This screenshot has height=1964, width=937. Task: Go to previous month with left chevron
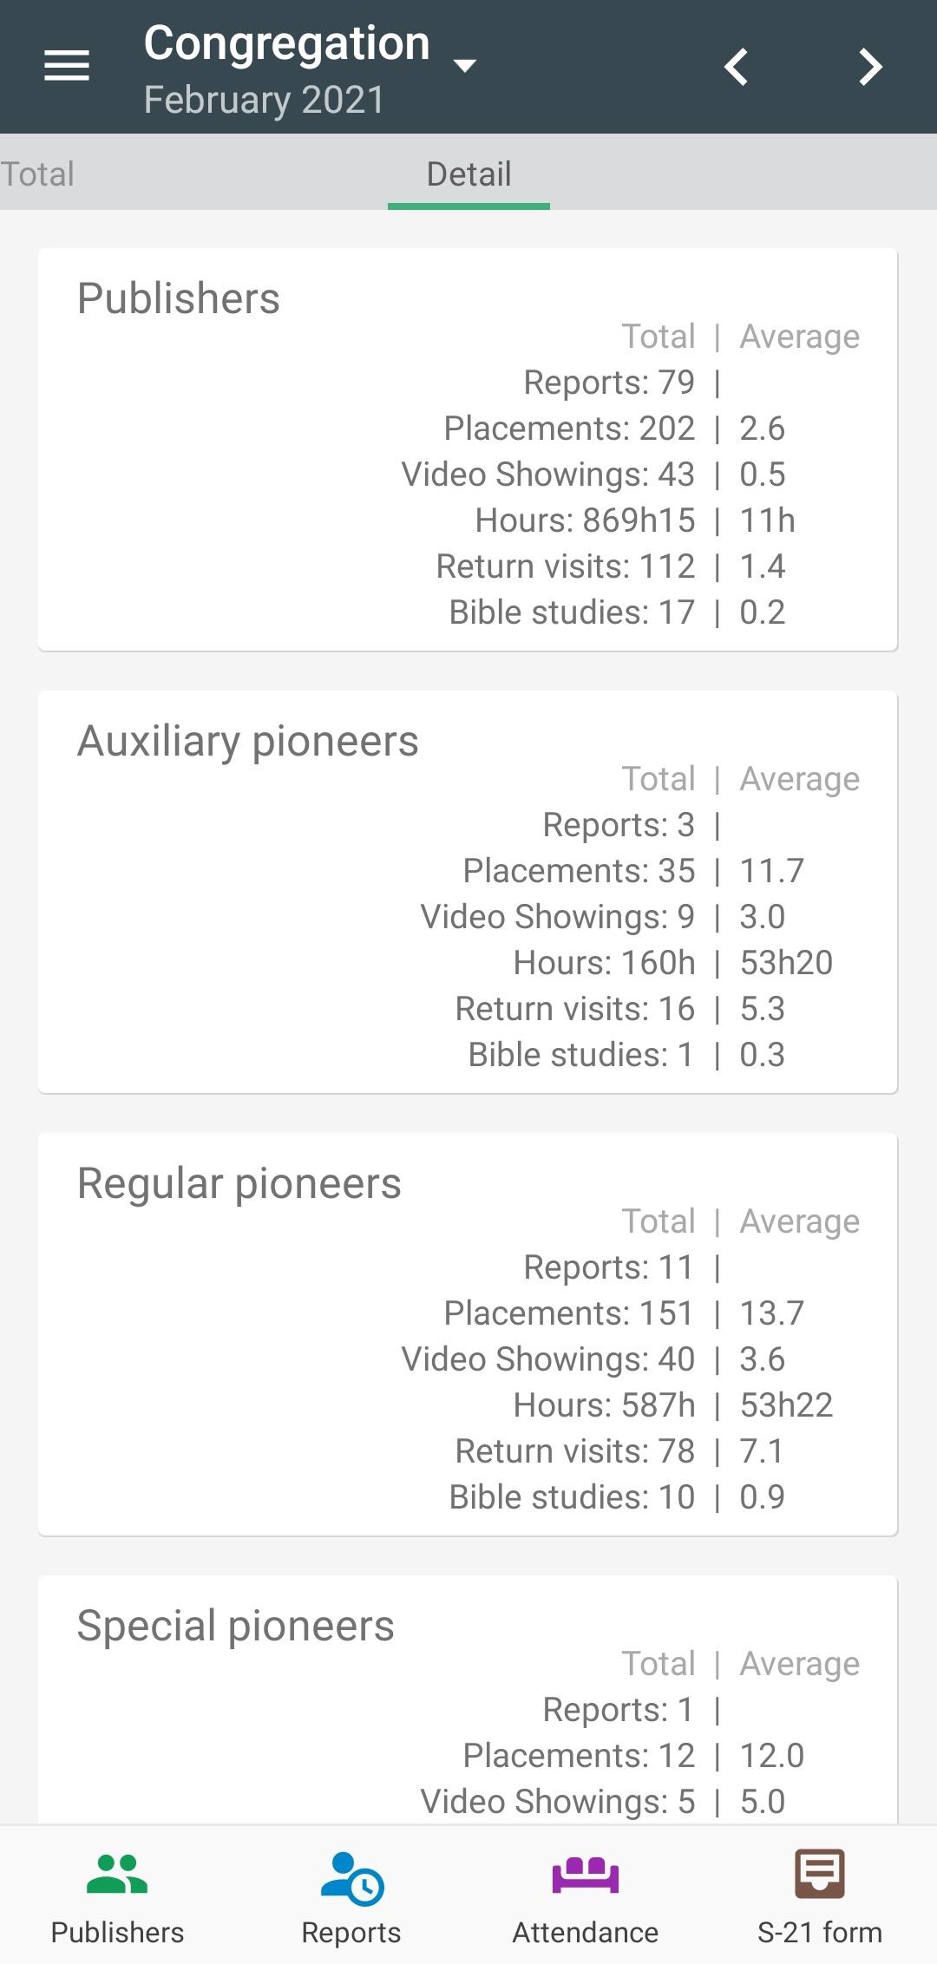tap(737, 67)
